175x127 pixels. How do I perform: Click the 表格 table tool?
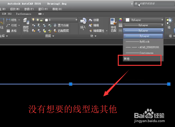11,31
